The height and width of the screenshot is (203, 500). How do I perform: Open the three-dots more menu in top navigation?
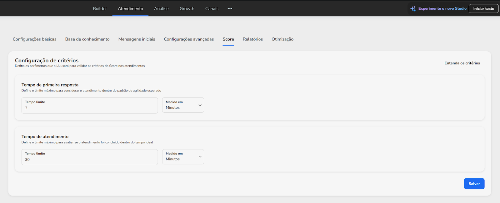(230, 9)
